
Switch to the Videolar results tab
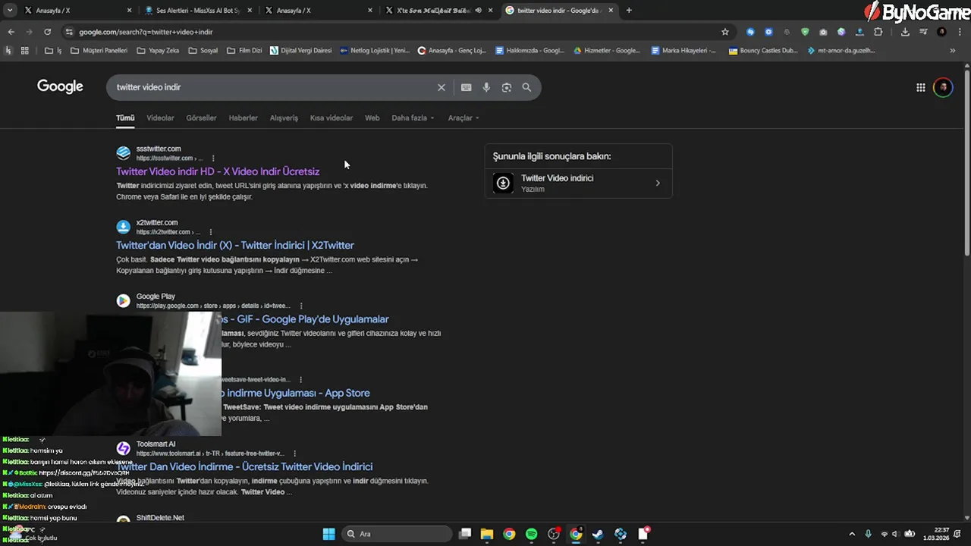click(160, 118)
